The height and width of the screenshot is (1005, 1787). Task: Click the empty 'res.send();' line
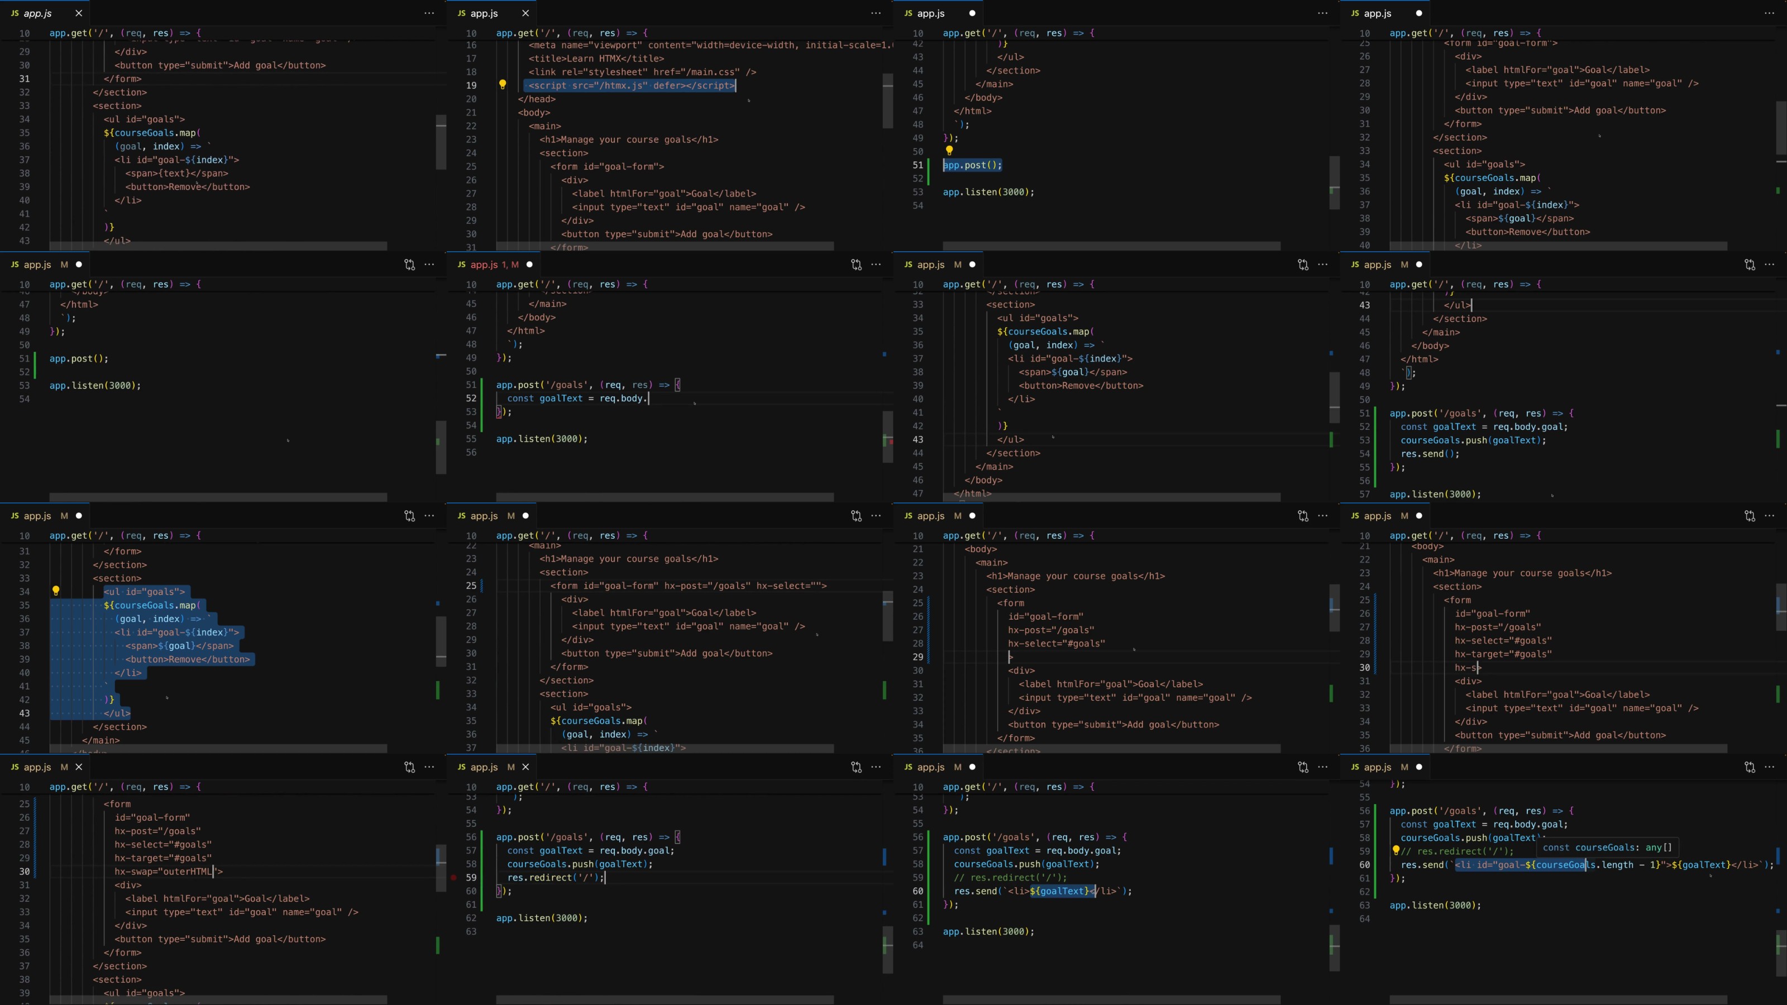[x=1430, y=453]
